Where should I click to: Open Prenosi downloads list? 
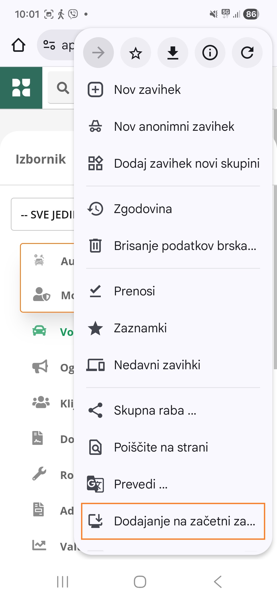(x=134, y=291)
